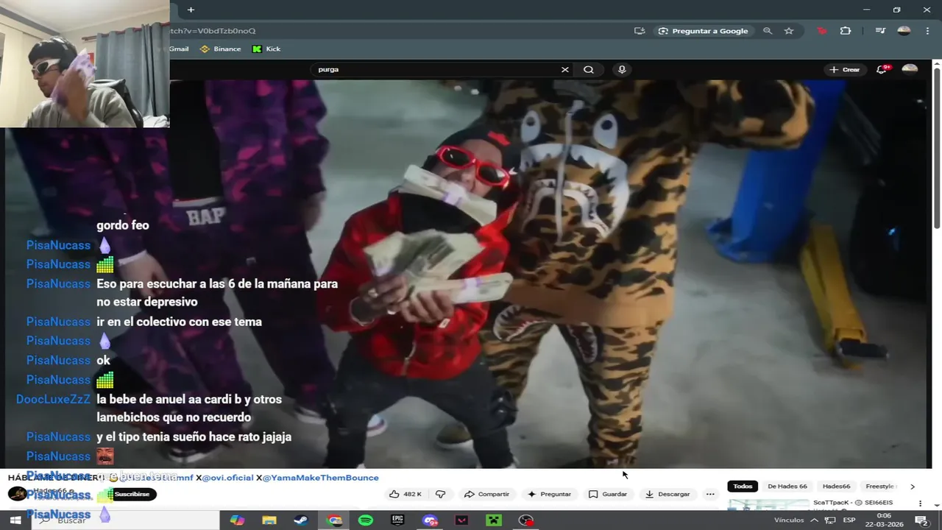Click the zoom magnifier icon in address bar

coord(768,31)
